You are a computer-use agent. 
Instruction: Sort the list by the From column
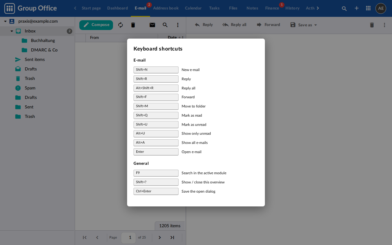(x=94, y=38)
